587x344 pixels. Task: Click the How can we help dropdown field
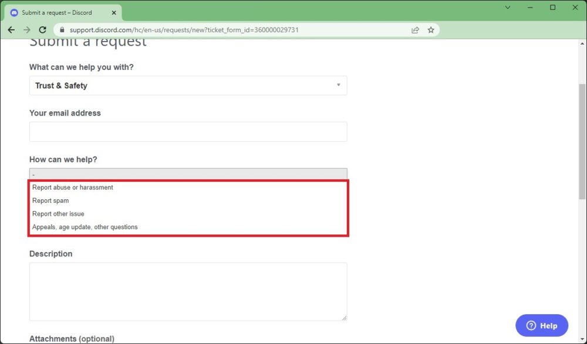click(x=188, y=174)
